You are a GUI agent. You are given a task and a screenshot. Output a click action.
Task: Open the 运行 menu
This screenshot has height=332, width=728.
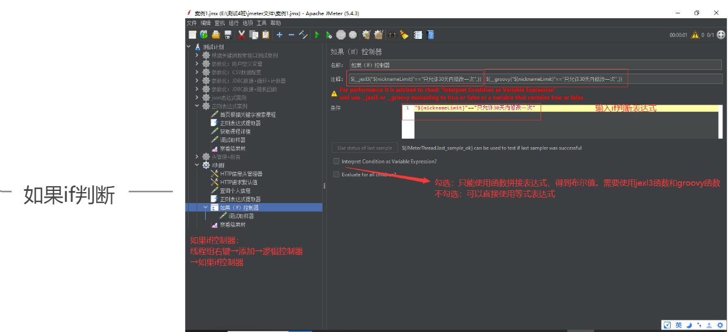pyautogui.click(x=234, y=22)
